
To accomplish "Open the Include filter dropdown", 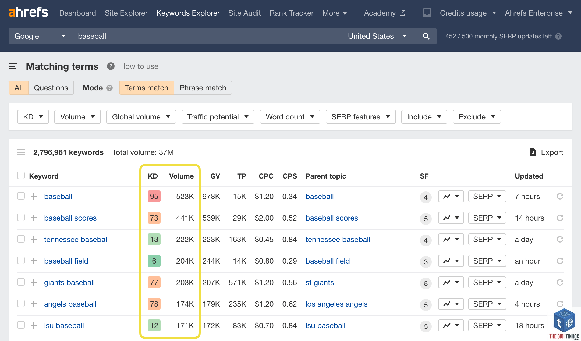I will pyautogui.click(x=424, y=117).
